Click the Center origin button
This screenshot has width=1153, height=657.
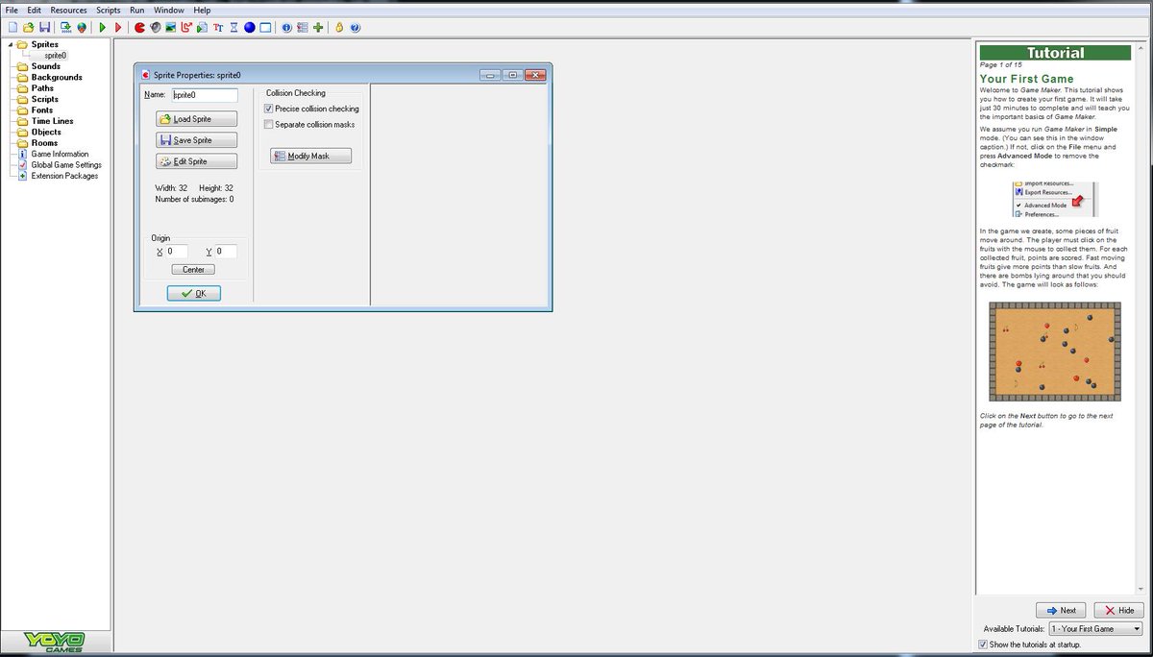[193, 270]
